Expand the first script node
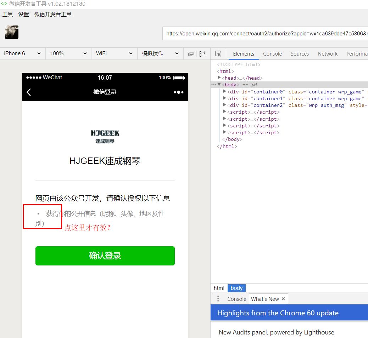 pos(224,112)
